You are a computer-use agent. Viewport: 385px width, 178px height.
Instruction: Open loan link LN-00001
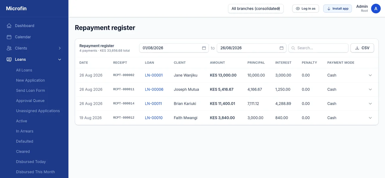point(154,75)
